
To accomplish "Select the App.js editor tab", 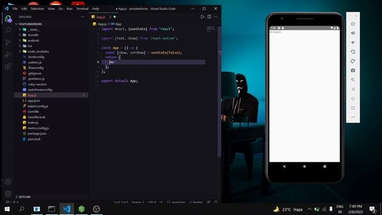I will [x=103, y=17].
